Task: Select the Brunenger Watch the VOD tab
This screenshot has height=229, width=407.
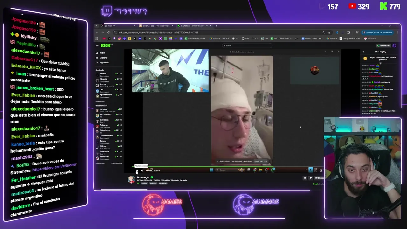Action: (x=194, y=26)
